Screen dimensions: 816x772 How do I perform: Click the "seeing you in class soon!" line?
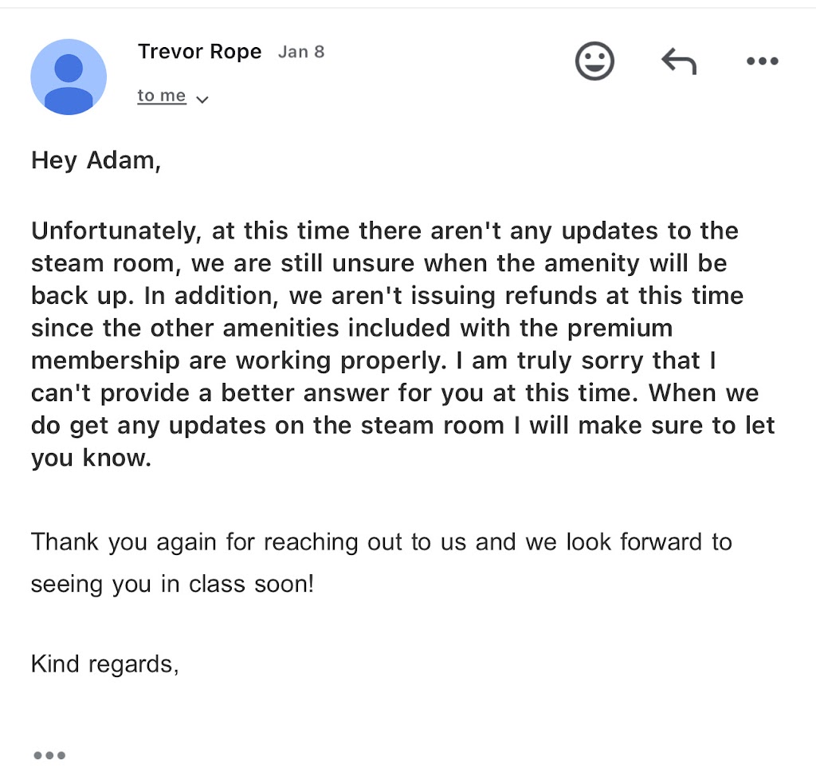(173, 584)
